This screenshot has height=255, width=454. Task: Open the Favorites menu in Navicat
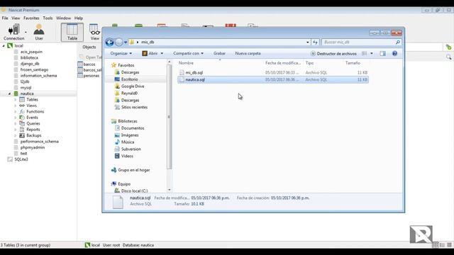tap(31, 18)
